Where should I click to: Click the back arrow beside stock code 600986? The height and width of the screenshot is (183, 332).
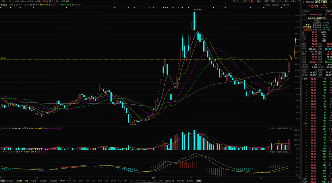point(303,1)
